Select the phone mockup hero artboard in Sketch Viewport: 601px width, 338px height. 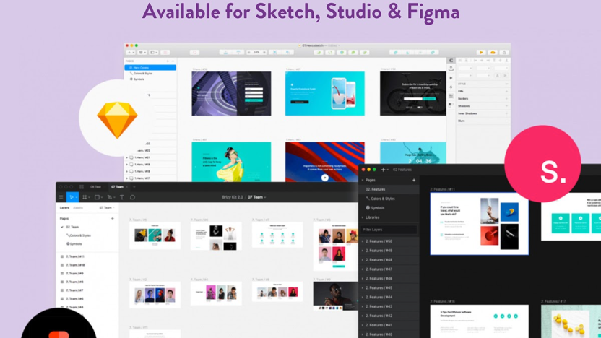[324, 93]
